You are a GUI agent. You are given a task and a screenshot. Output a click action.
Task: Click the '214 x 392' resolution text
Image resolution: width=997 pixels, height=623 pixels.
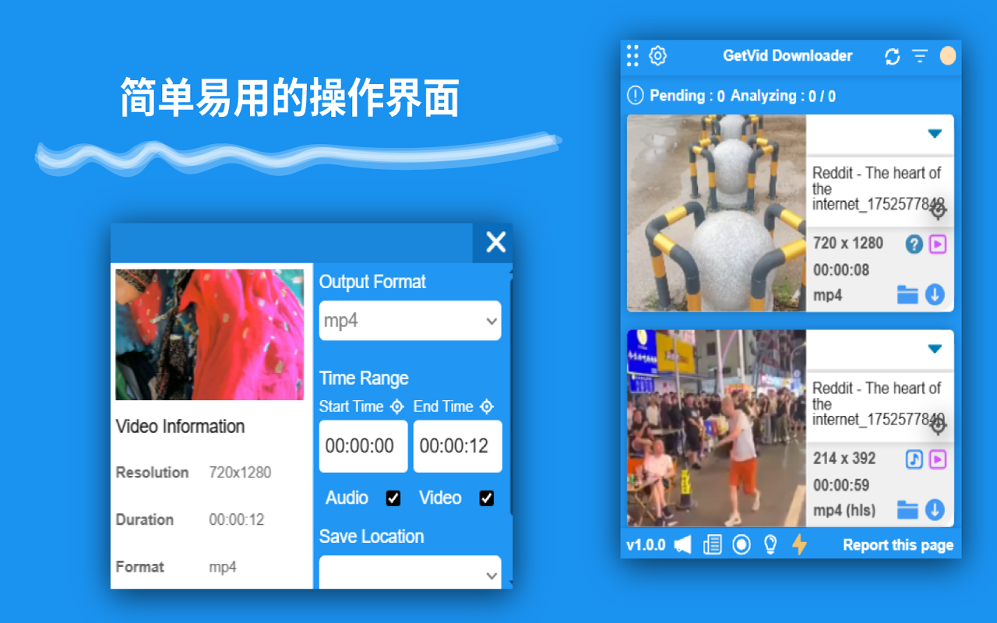click(844, 459)
